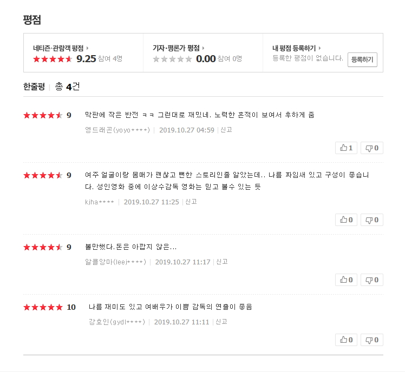Thumbs down the kjha**** review

tap(371, 220)
